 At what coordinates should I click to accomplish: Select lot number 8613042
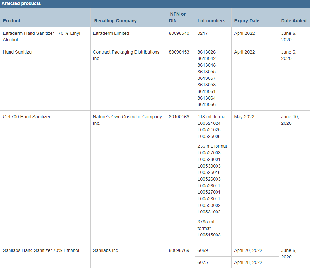coord(206,58)
